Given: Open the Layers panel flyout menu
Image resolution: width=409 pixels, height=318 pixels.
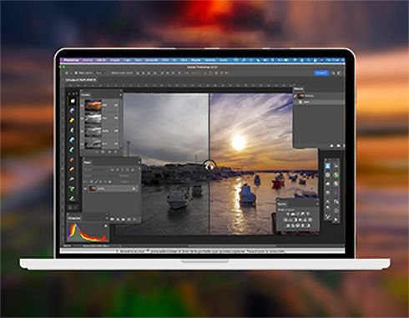Looking at the screenshot, I should tap(139, 162).
